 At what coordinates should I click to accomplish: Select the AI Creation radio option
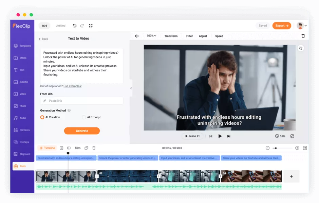(x=42, y=117)
